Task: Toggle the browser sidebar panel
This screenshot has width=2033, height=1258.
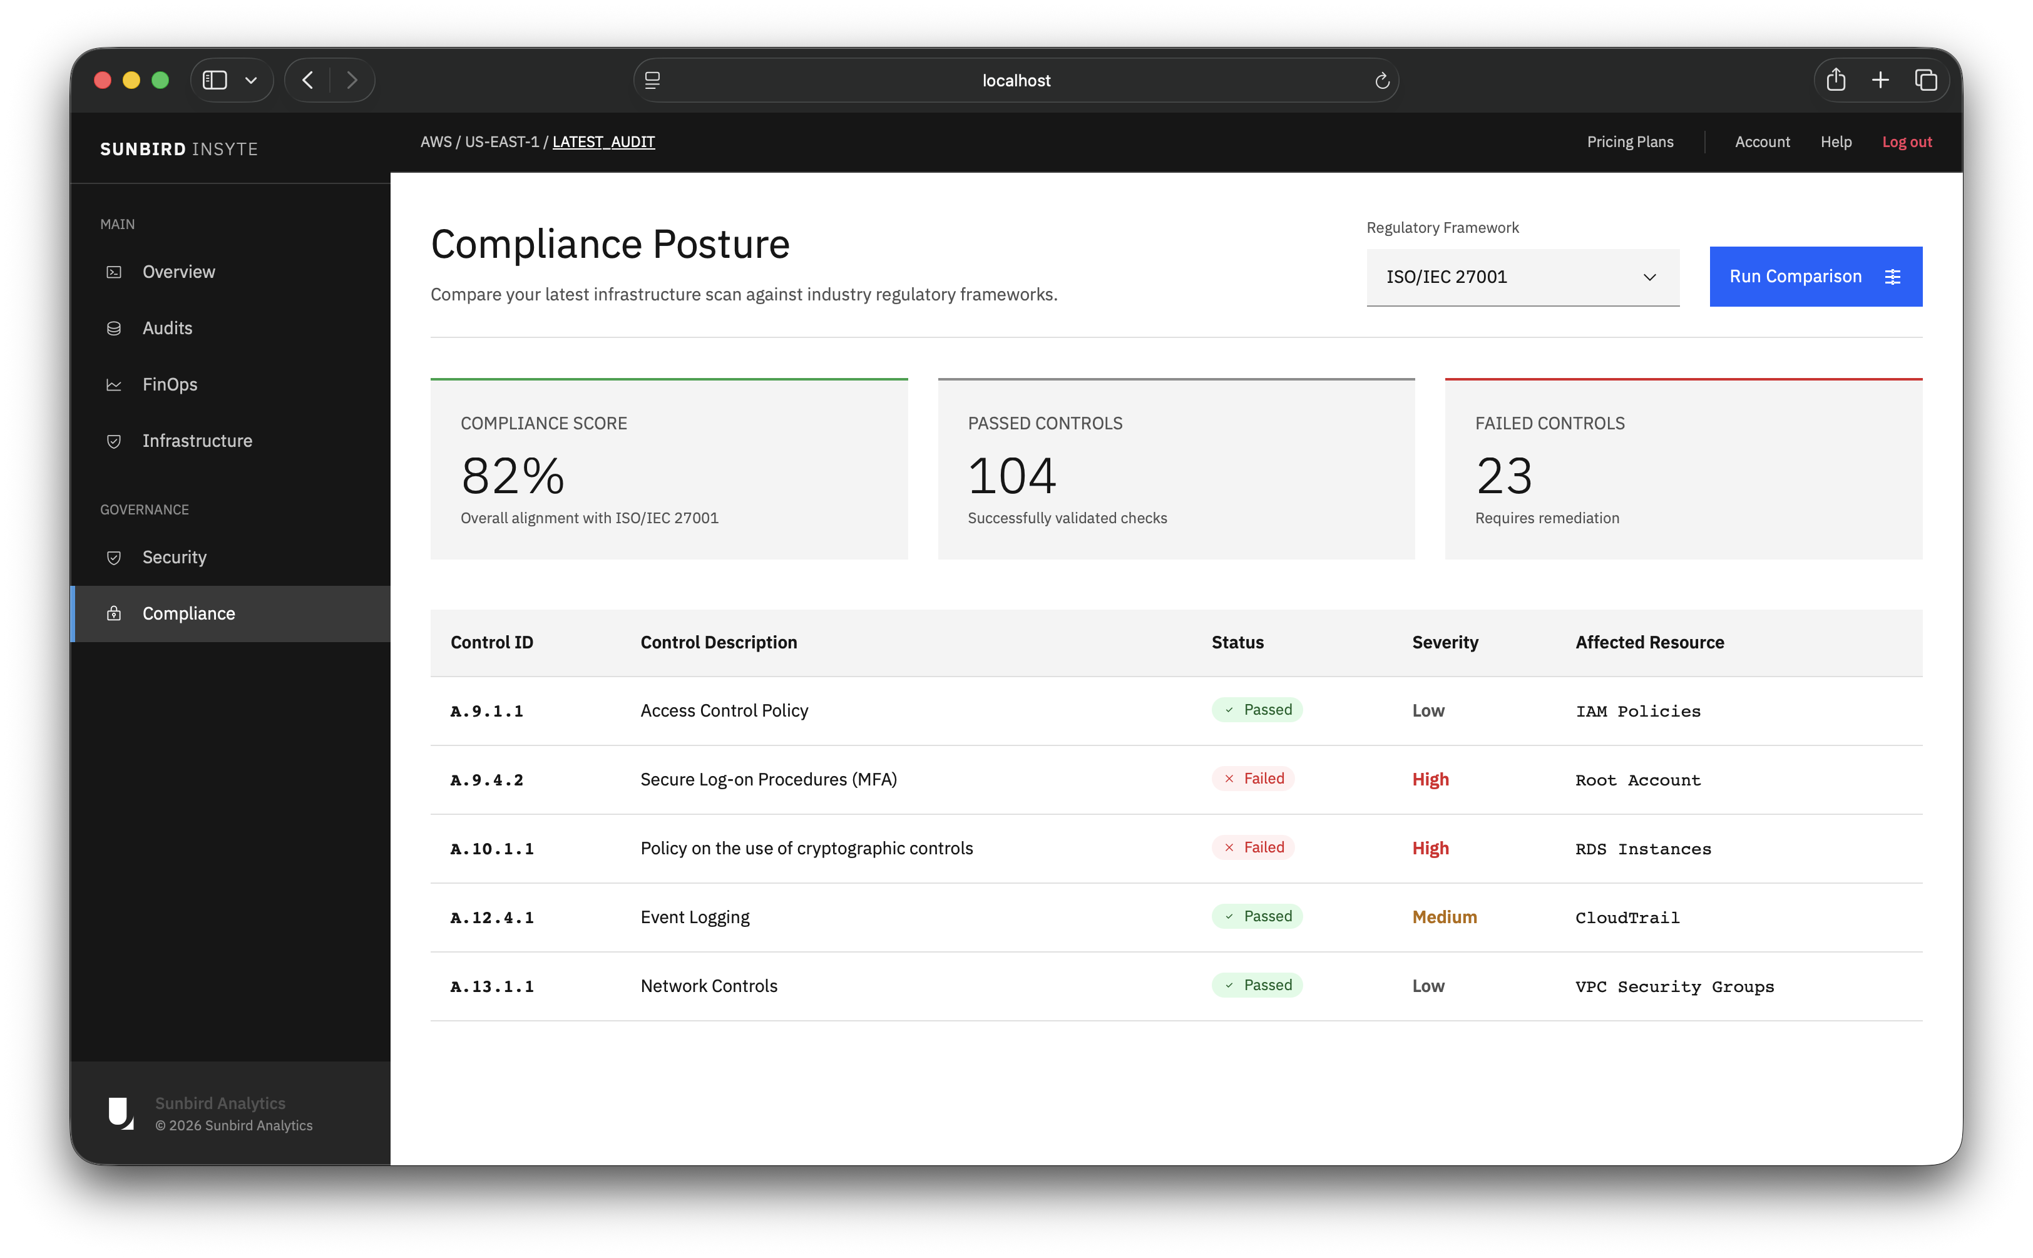Action: pos(215,80)
